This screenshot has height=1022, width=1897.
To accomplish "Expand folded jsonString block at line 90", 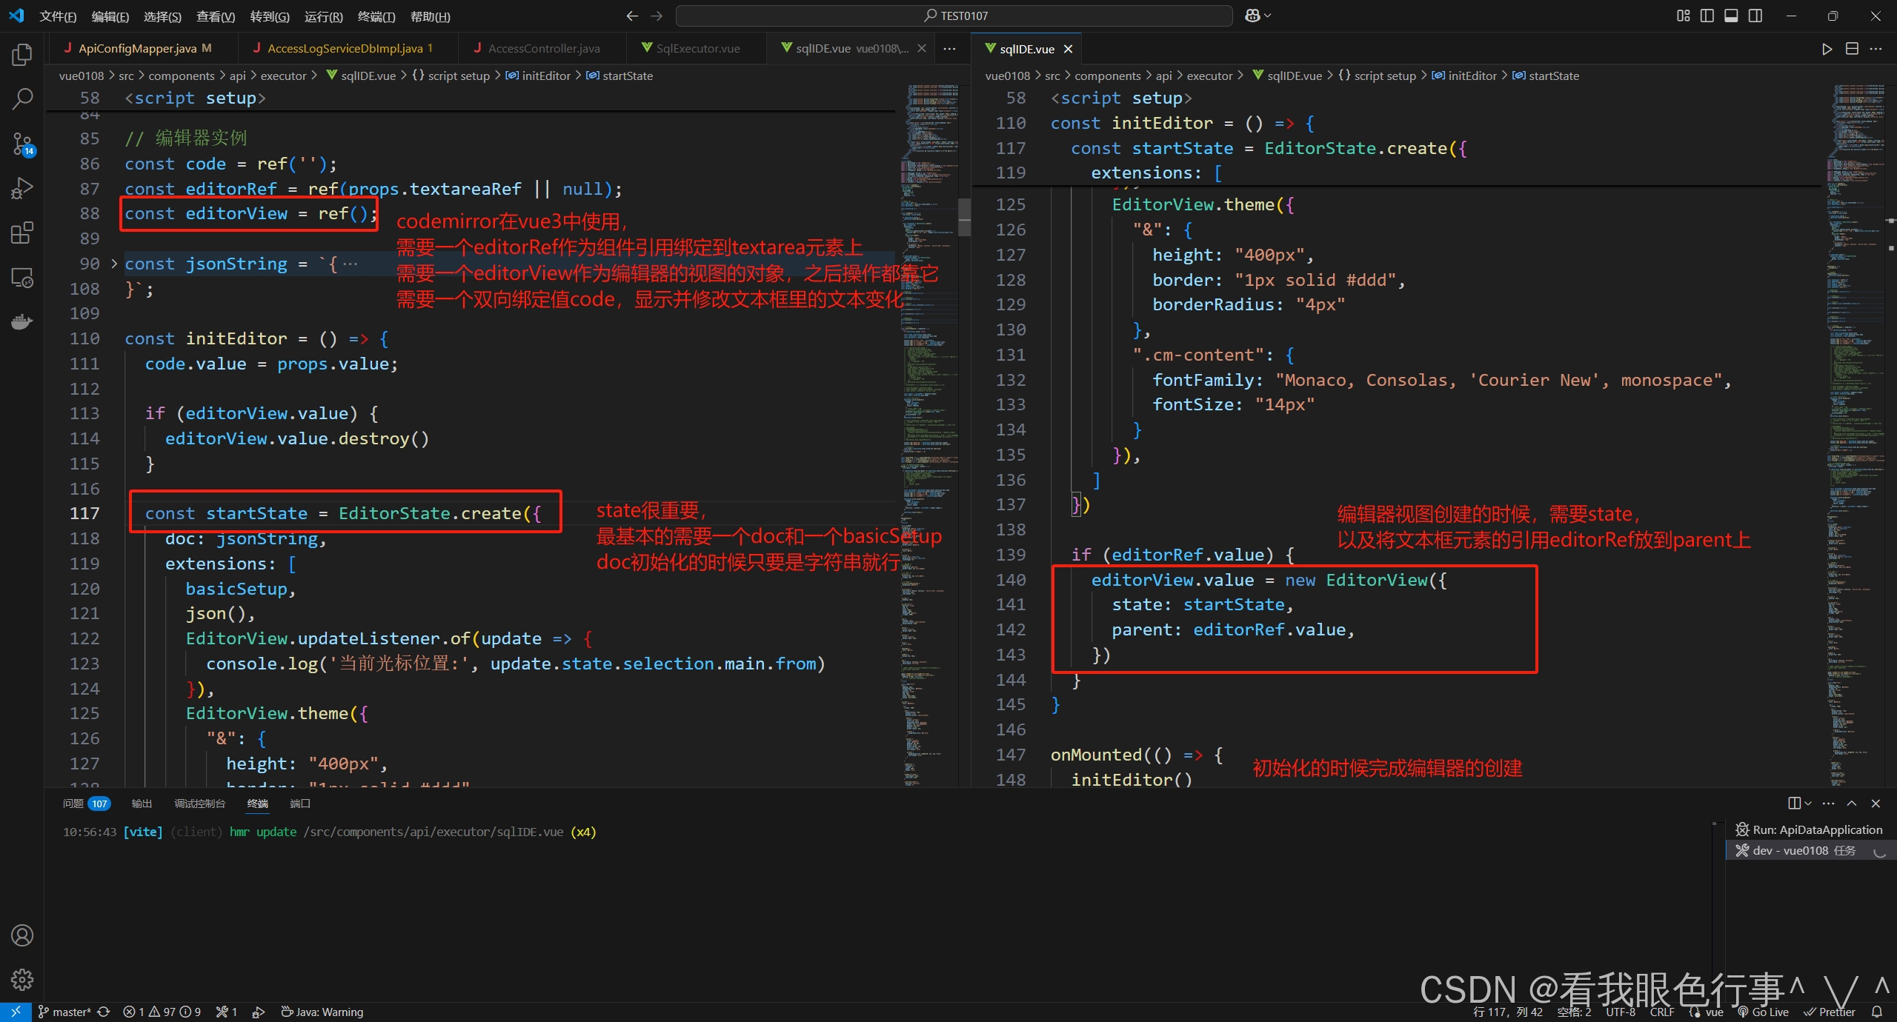I will (x=113, y=264).
